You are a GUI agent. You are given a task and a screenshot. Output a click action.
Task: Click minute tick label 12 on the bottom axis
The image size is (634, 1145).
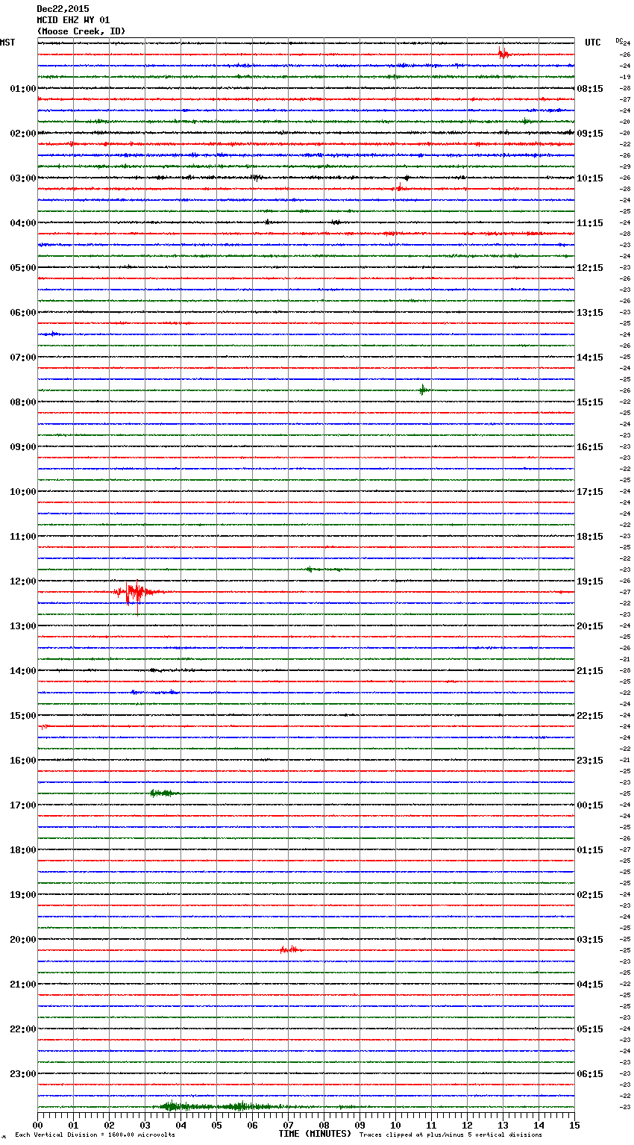tap(467, 1125)
